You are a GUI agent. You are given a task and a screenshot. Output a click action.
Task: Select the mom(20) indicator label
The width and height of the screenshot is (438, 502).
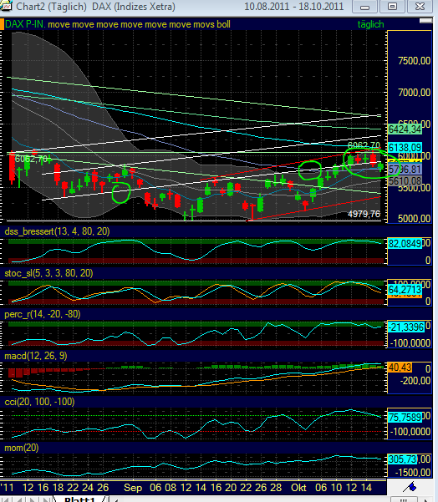click(x=22, y=448)
